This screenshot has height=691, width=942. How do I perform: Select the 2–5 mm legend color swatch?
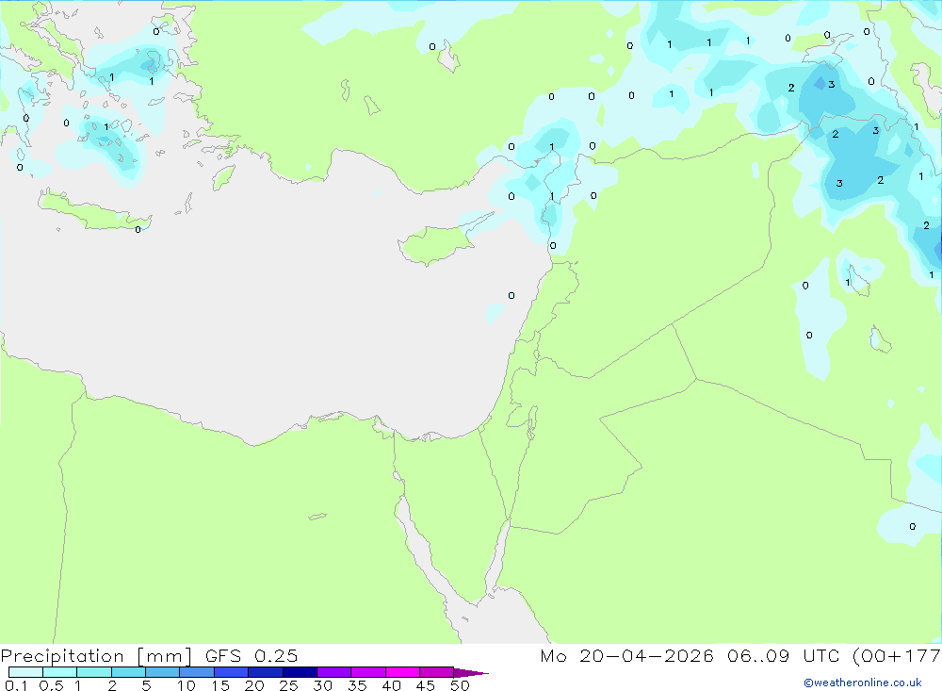[x=128, y=672]
